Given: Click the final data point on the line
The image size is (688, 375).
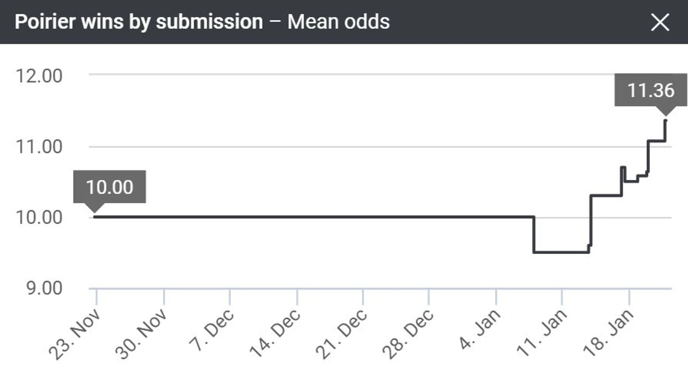Looking at the screenshot, I should click(665, 121).
